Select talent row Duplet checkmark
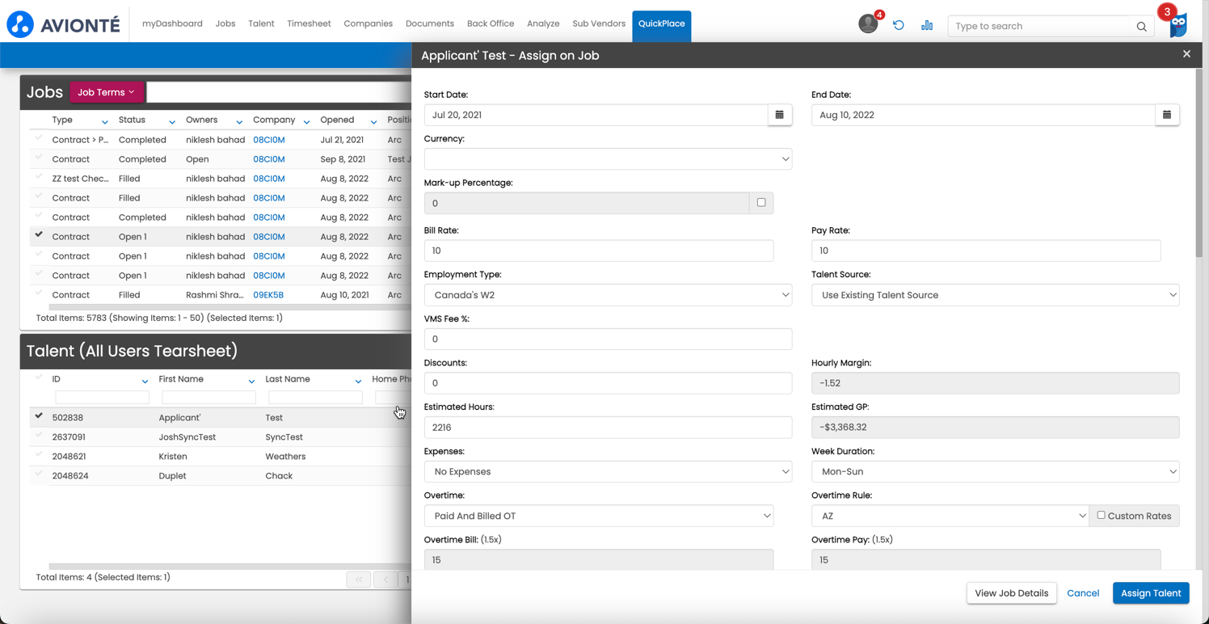Screen dimensions: 1209x624 [39, 474]
